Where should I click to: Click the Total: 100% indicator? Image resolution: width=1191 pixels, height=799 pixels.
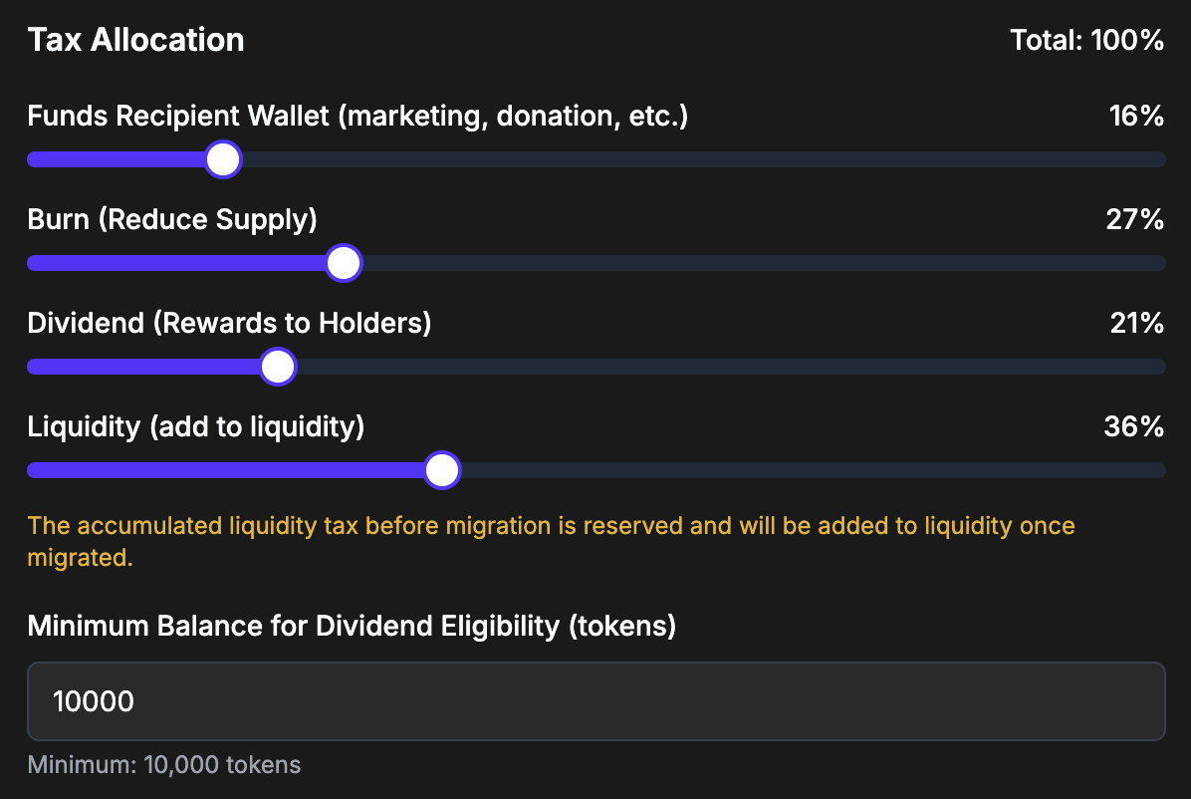point(1086,41)
